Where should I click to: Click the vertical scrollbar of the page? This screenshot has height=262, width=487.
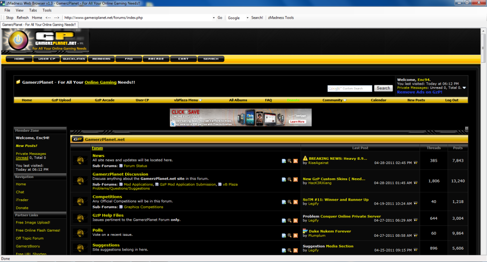point(483,143)
